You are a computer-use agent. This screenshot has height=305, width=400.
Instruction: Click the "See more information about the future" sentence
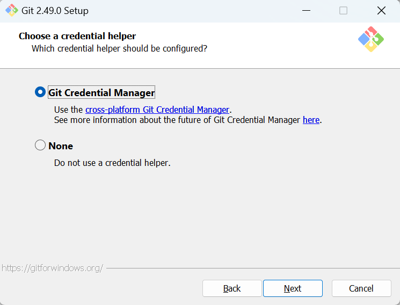click(188, 120)
